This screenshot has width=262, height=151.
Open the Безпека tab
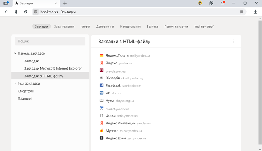pyautogui.click(x=153, y=27)
